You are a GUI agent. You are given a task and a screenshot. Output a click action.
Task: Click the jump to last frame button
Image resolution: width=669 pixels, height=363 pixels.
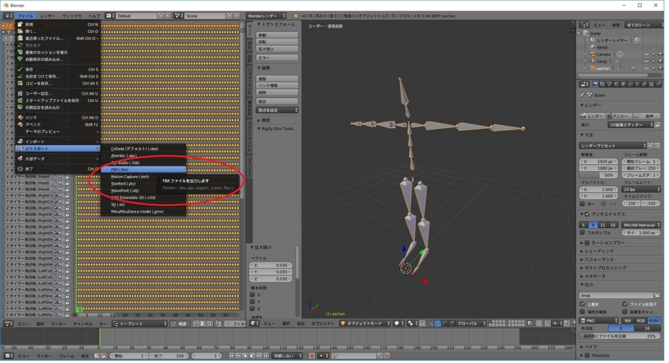[x=266, y=356]
